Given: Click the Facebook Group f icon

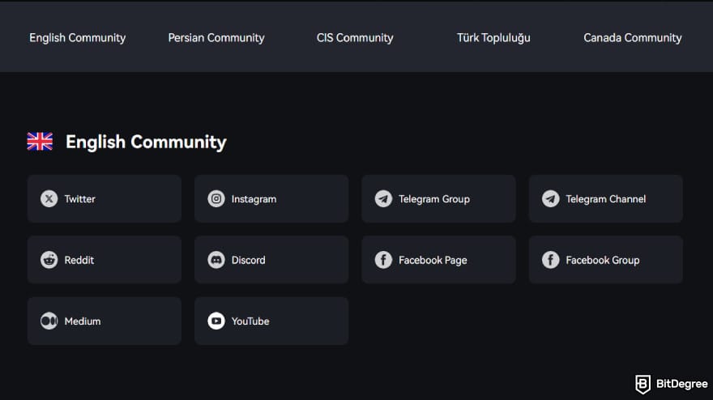Looking at the screenshot, I should (551, 260).
